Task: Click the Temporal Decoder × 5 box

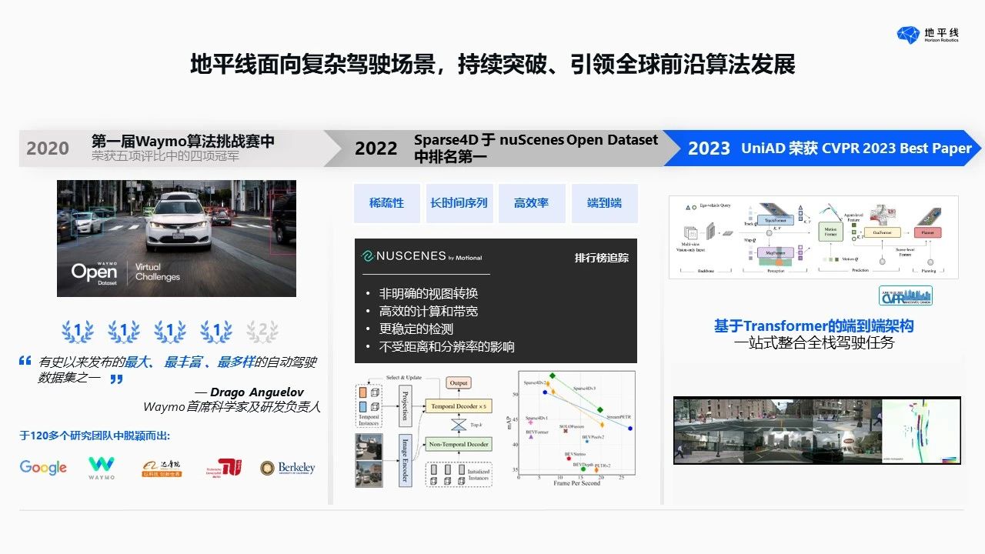Action: [458, 406]
